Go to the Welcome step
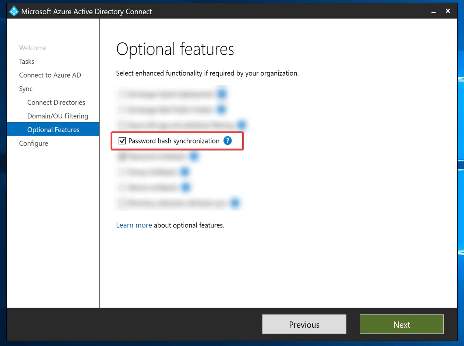The height and width of the screenshot is (346, 464). (x=33, y=48)
